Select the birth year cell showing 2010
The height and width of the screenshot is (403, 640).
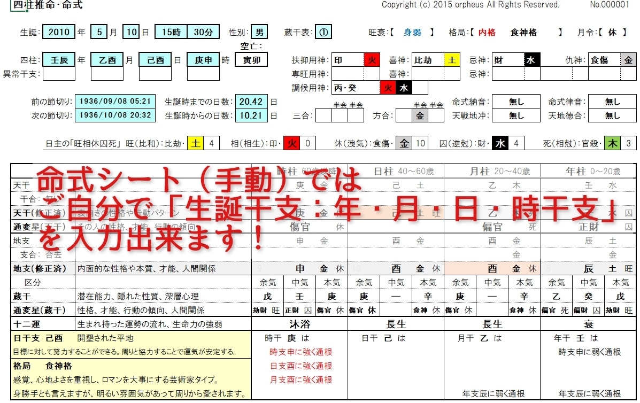pos(59,32)
